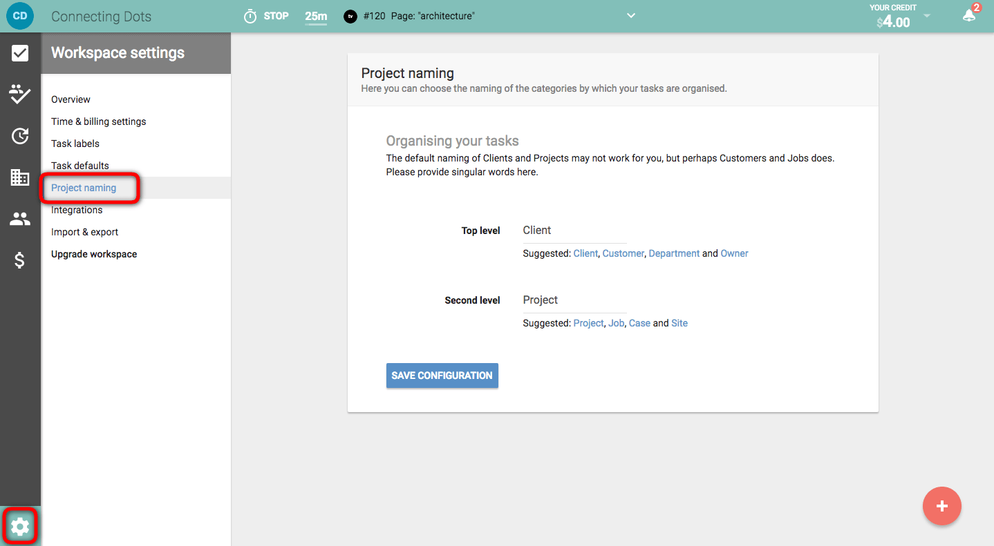The height and width of the screenshot is (546, 994).
Task: Open the Your Credit dropdown arrow
Action: pos(927,16)
